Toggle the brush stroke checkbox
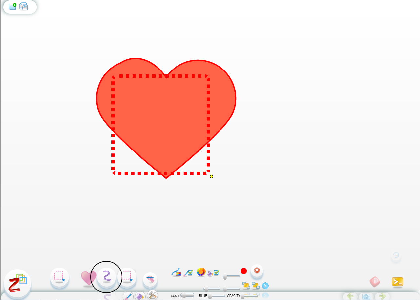The width and height of the screenshot is (420, 300). pos(188,273)
